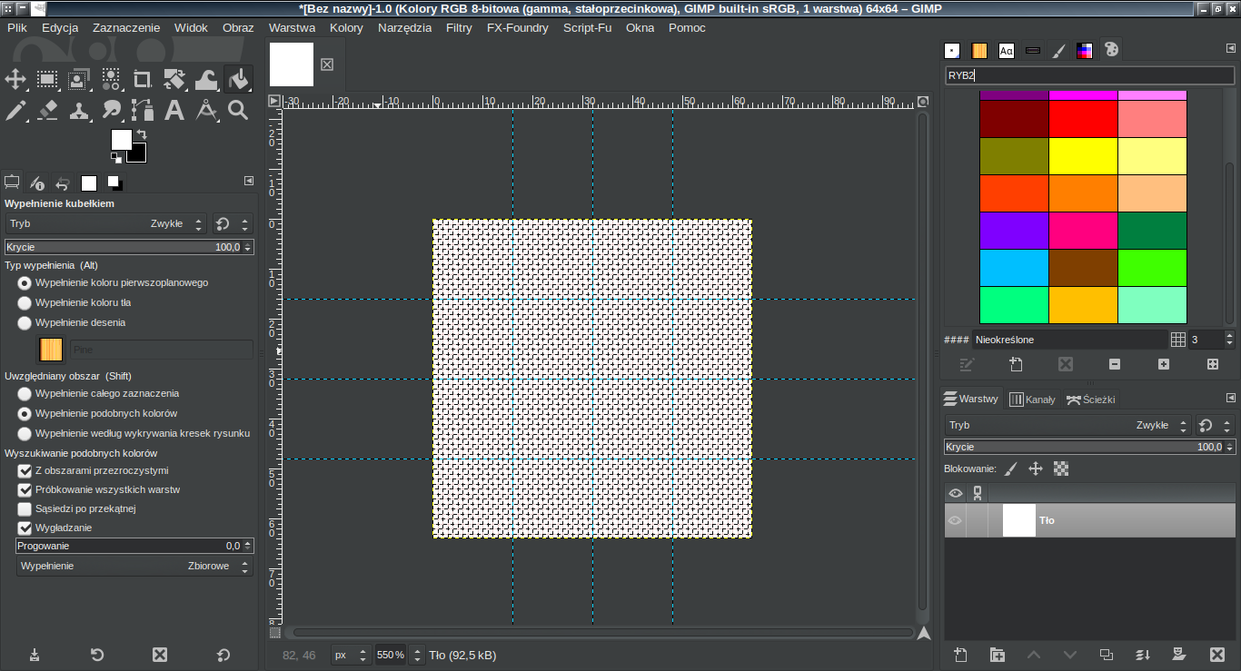
Task: Open the palette dock configuration menu
Action: click(x=1231, y=48)
